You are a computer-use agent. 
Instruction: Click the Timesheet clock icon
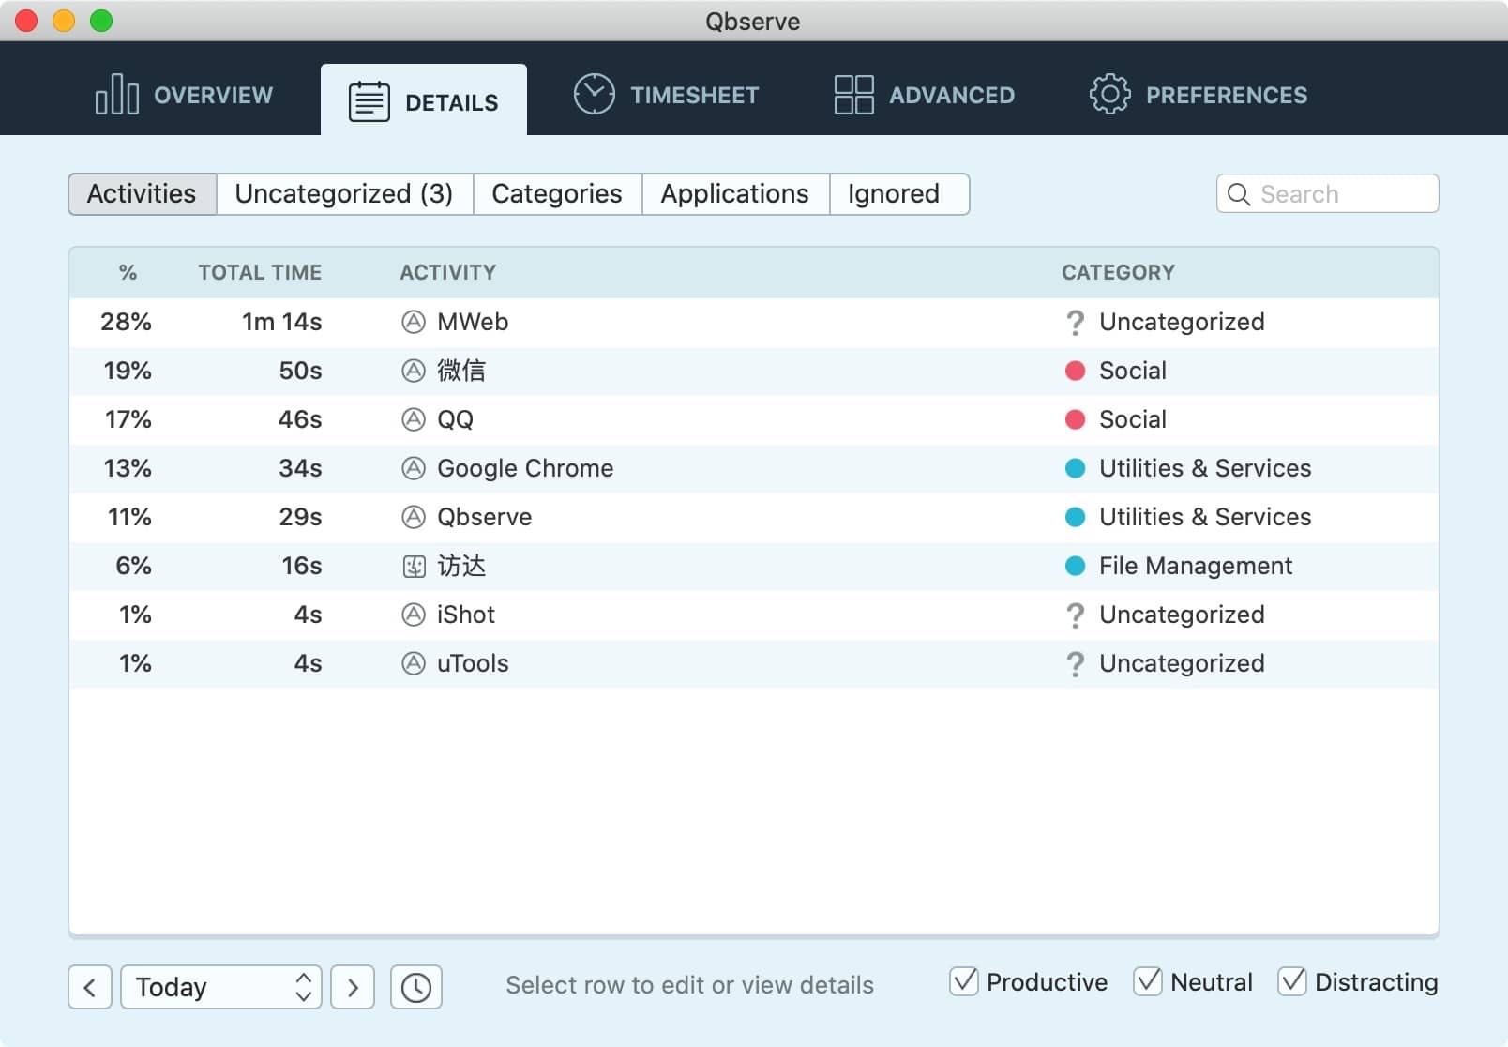594,94
